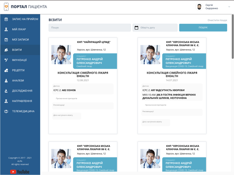Click user avatar of Сергій Сидоренко
Image resolution: width=234 pixels, height=175 pixels.
click(x=199, y=7)
